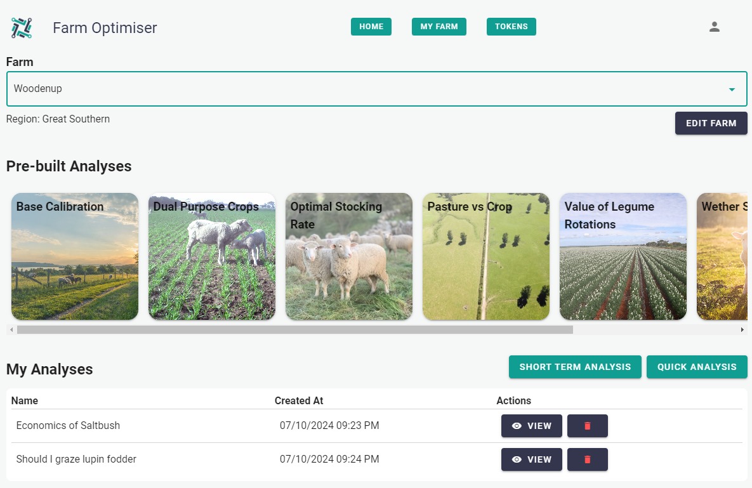The height and width of the screenshot is (488, 752).
Task: Click the Farm Optimiser logo
Action: 21,27
